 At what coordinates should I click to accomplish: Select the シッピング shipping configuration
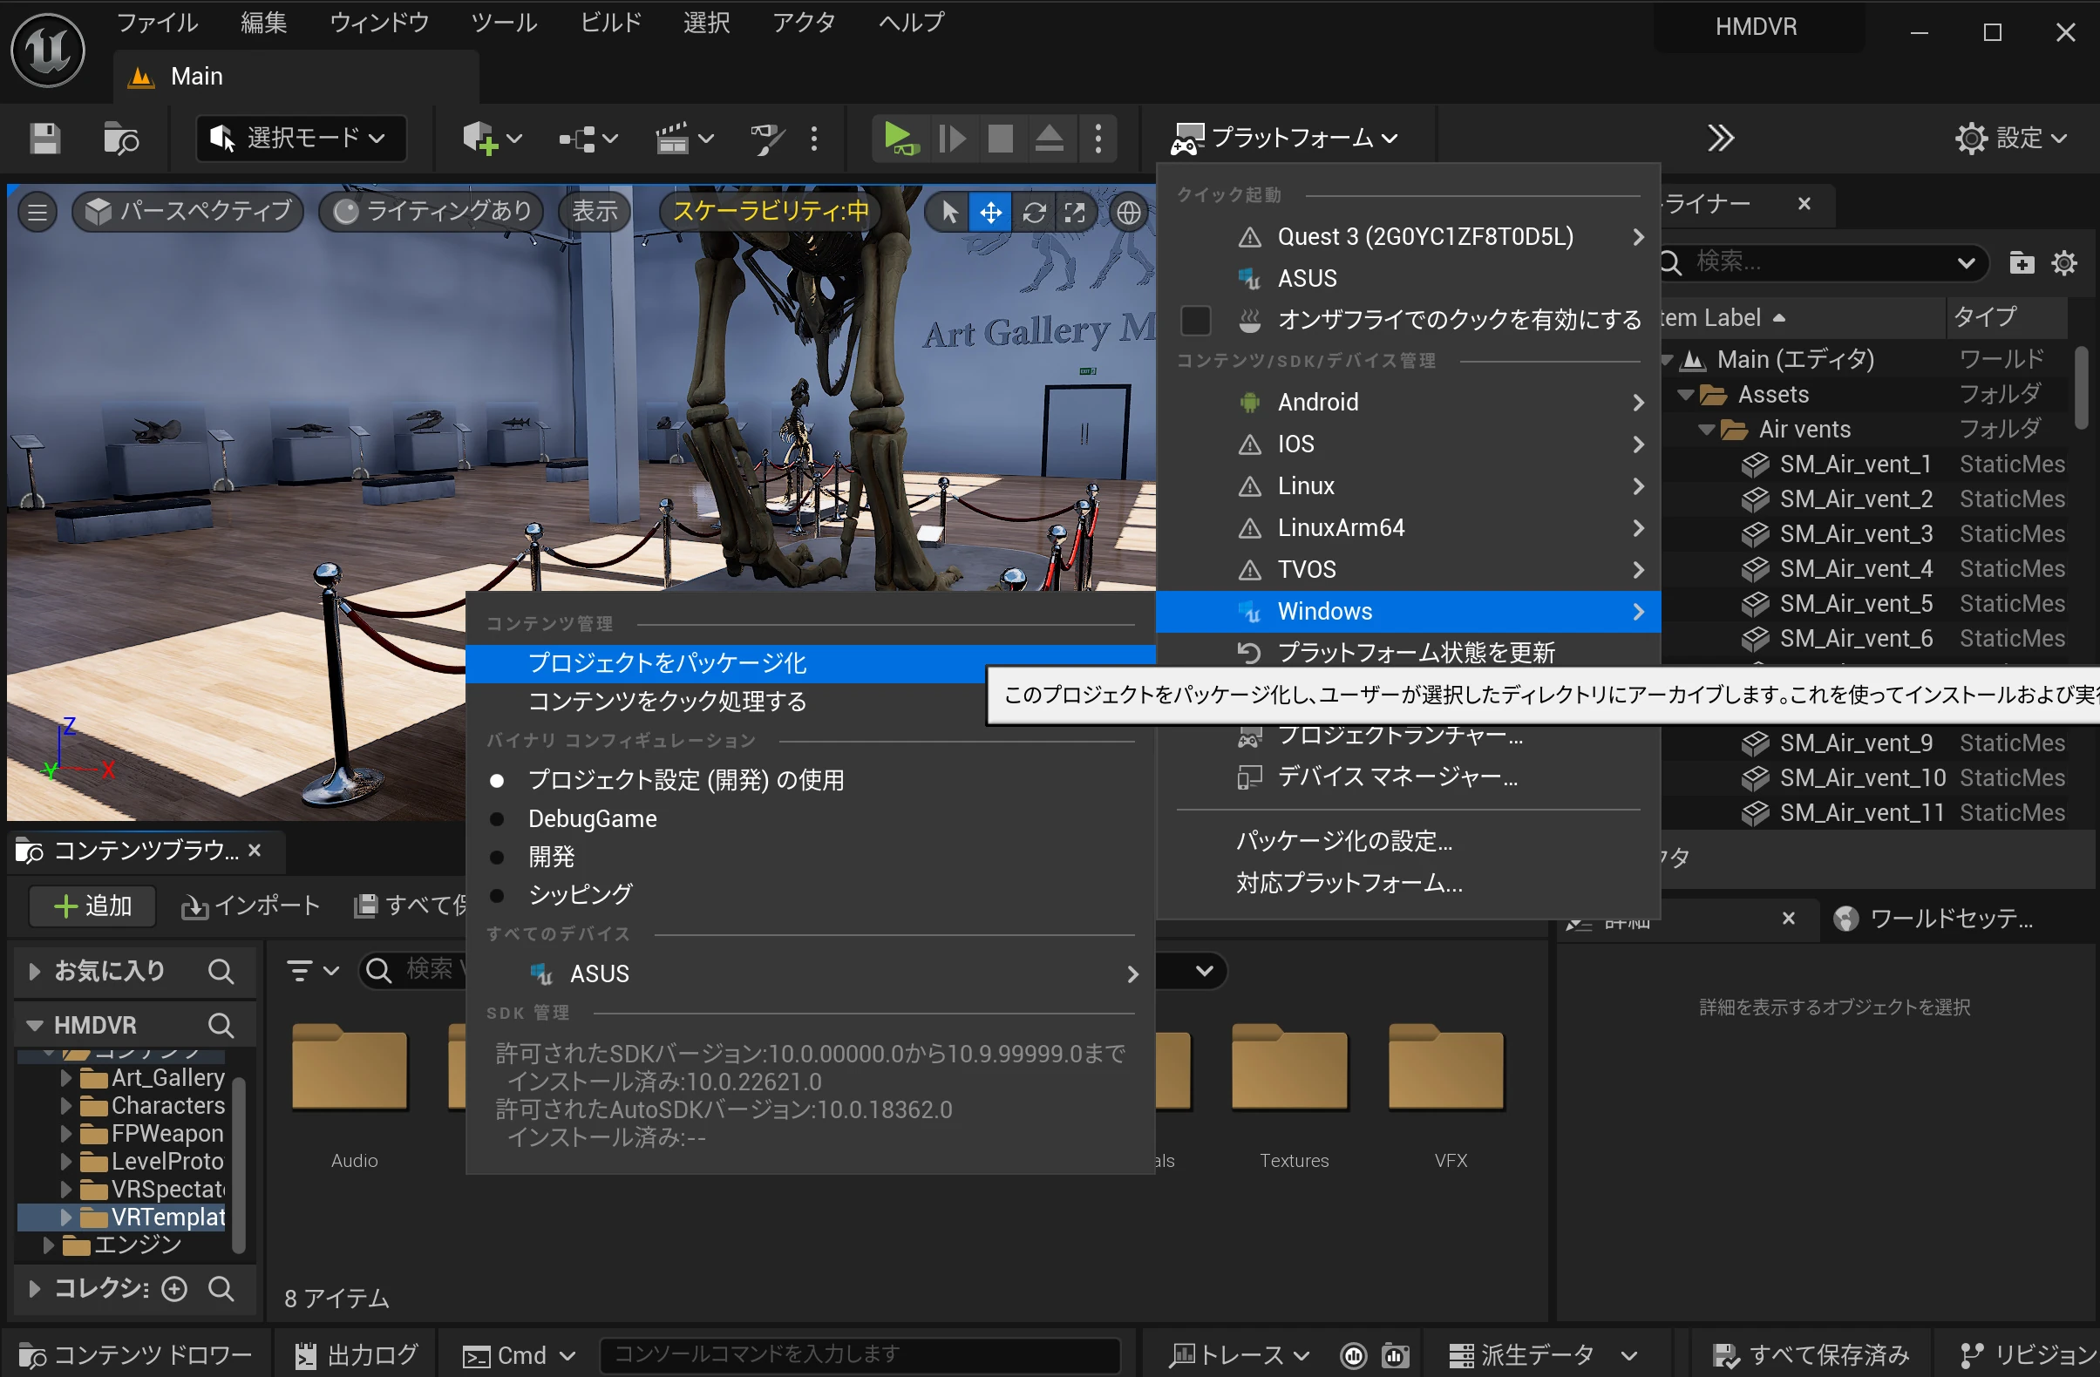(x=580, y=894)
